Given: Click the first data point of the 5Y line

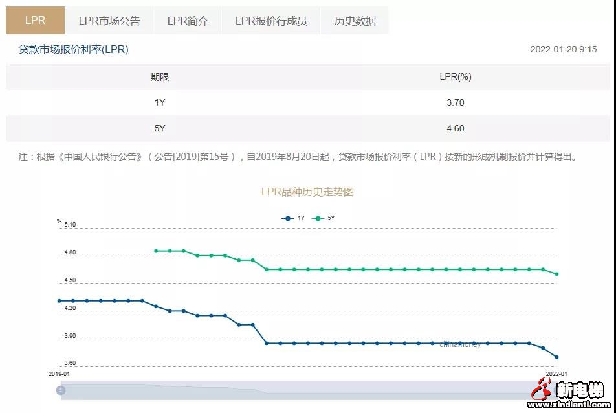Looking at the screenshot, I should click(155, 249).
